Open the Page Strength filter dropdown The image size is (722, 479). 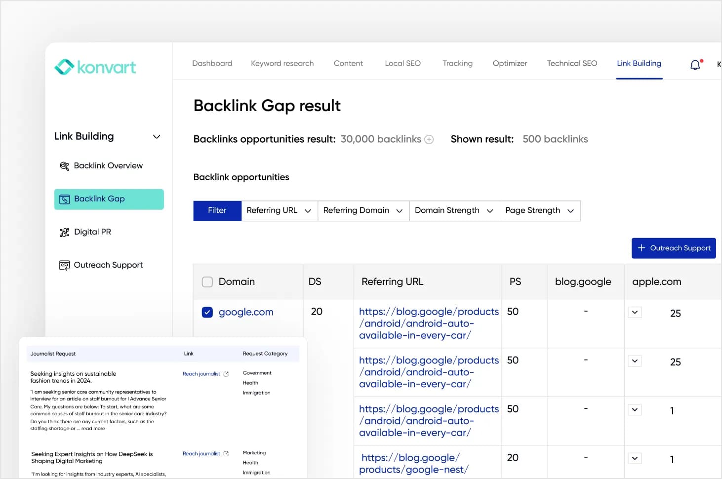540,211
